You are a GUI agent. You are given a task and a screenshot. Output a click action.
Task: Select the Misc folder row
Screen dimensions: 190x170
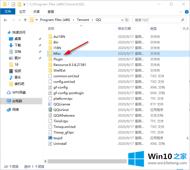pos(118,53)
